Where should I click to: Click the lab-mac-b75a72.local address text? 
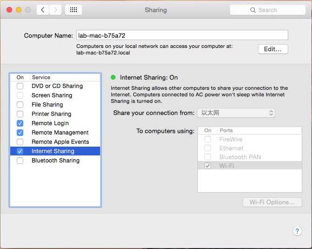click(103, 53)
